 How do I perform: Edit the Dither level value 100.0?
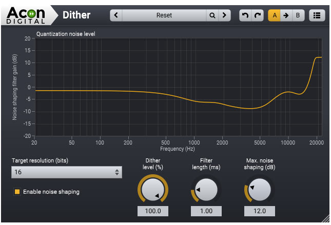(153, 211)
